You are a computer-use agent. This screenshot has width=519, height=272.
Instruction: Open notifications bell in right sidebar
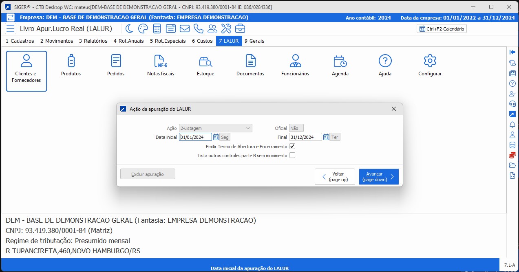tap(512, 125)
